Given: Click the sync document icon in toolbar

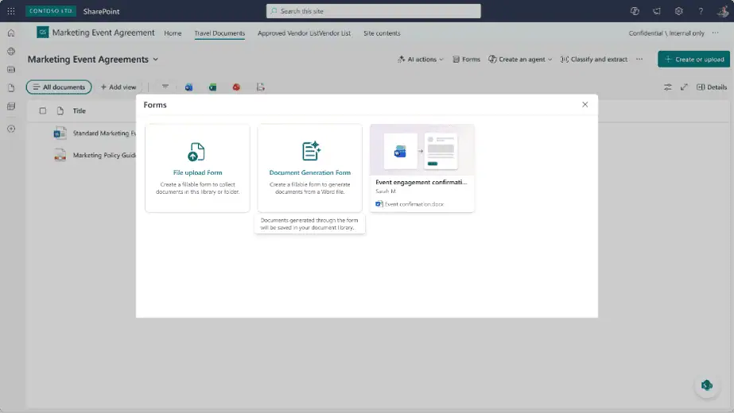Looking at the screenshot, I should (x=261, y=87).
